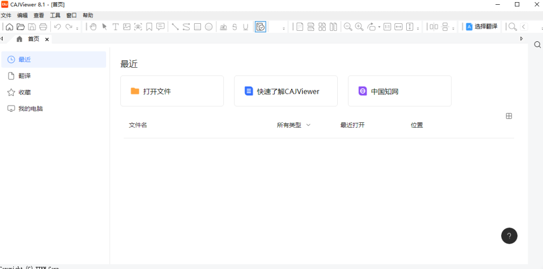Expand overflow options after the split view icons

pos(453,29)
